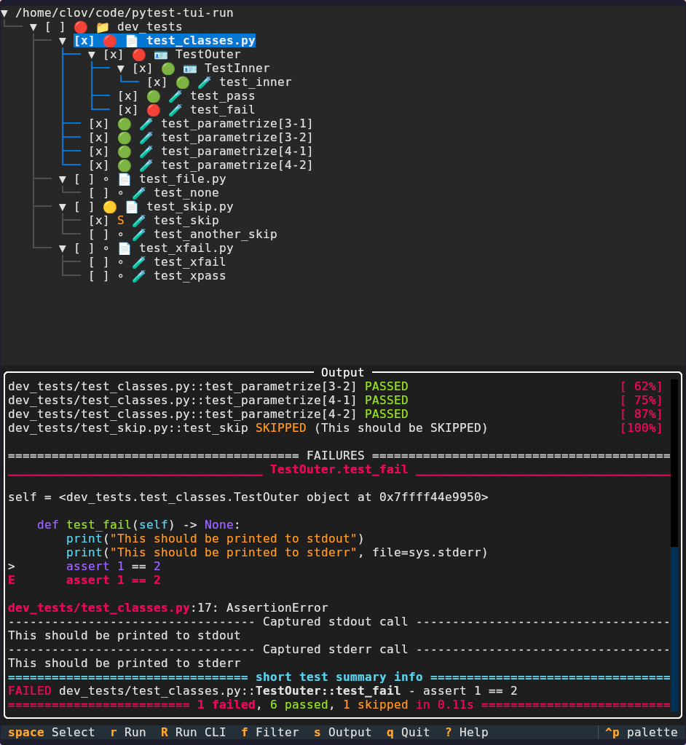The image size is (686, 745).
Task: Click the green status dot of test_pass
Action: tap(154, 96)
